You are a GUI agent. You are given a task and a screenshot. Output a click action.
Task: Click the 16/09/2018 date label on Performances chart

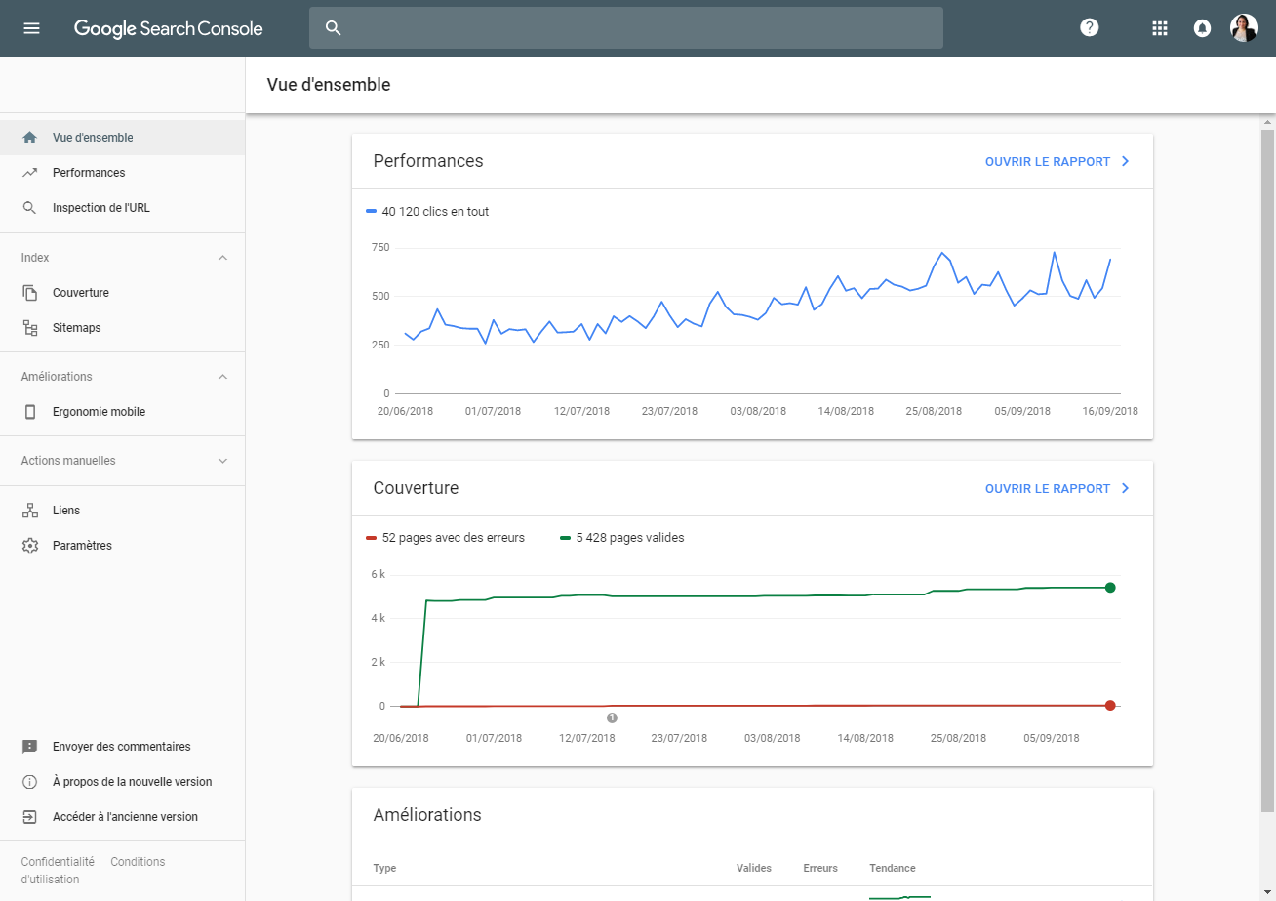point(1110,411)
